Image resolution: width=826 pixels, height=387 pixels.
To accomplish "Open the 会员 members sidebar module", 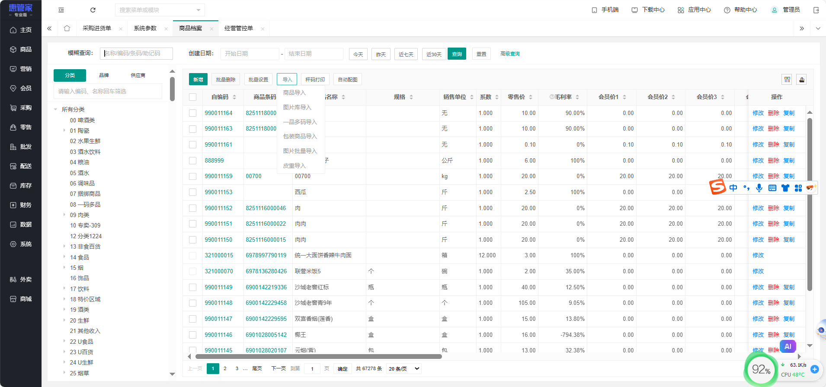I will (x=21, y=88).
